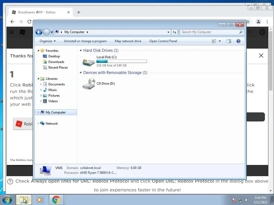Open the Organize menu
The image size is (274, 205).
tap(48, 41)
